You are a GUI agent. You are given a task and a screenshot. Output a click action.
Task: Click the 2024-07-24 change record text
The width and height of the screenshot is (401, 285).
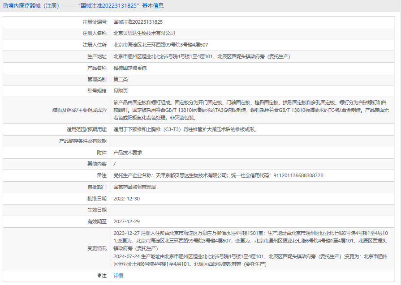(x=250, y=260)
